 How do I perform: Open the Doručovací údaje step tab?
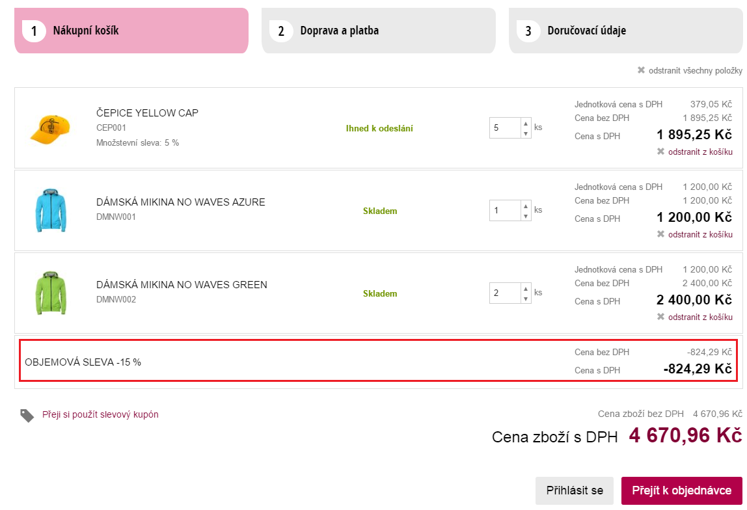tap(625, 31)
